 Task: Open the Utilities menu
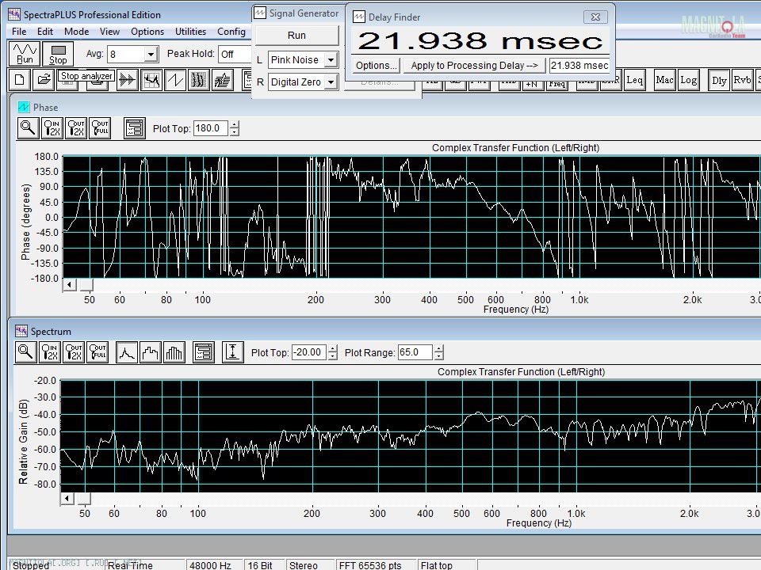tap(190, 32)
